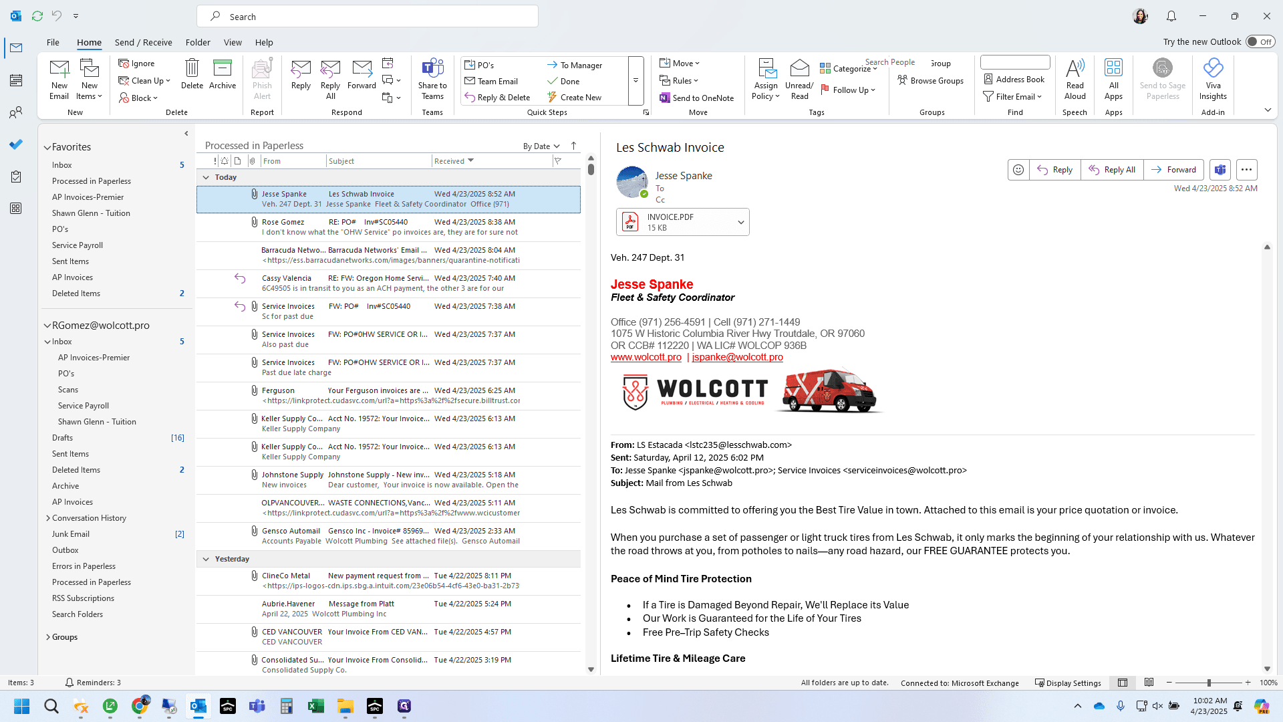Click the jspanke@wolcott.pro email link

737,357
